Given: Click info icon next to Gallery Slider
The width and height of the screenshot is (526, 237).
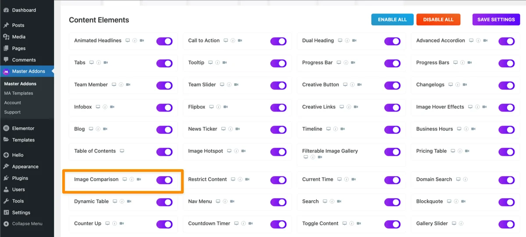Looking at the screenshot, I should coord(461,223).
